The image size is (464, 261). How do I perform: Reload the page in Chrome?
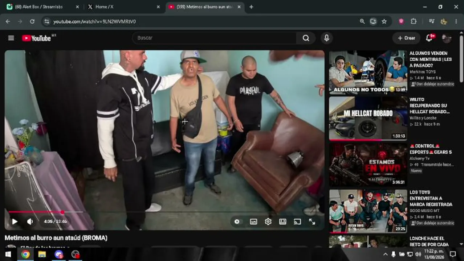32,21
